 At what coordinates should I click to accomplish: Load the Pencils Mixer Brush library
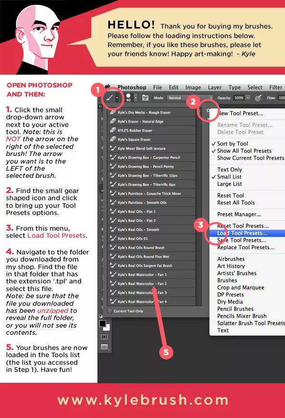point(247,316)
